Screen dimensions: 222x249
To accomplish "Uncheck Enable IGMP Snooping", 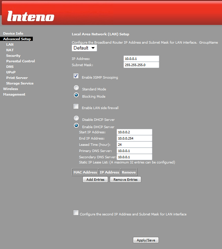I will [76, 76].
